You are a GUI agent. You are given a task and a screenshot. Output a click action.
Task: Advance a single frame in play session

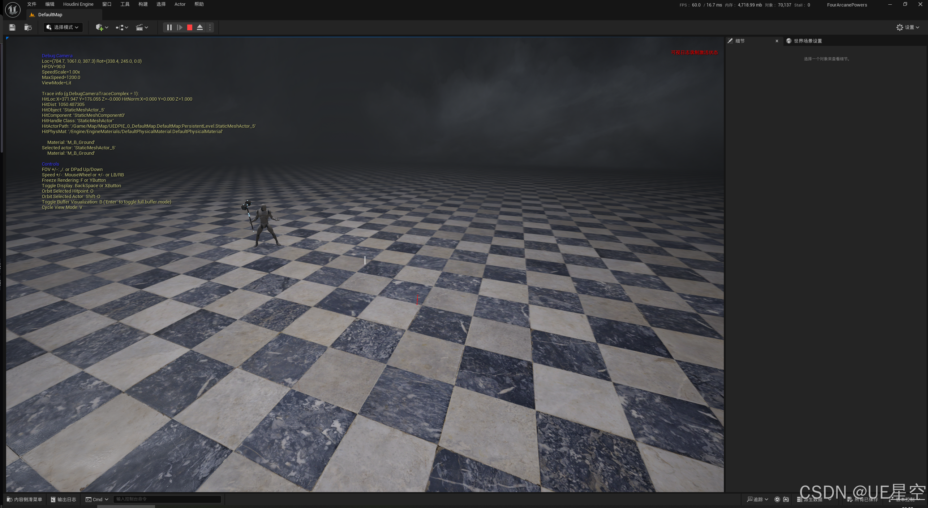tap(180, 27)
